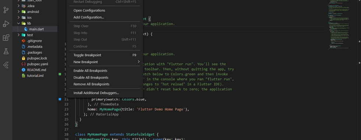361x140 pixels.
Task: Expand the .idea folder
Action: point(18,6)
